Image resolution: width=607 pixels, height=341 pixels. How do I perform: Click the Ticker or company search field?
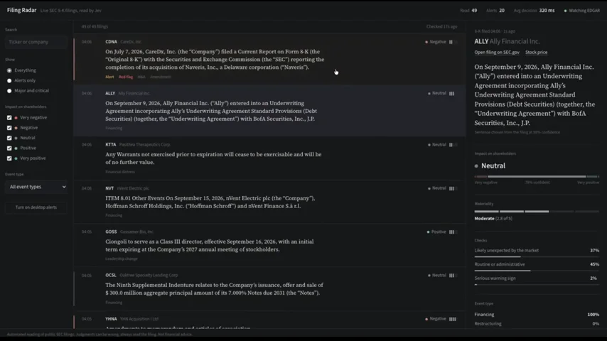36,42
